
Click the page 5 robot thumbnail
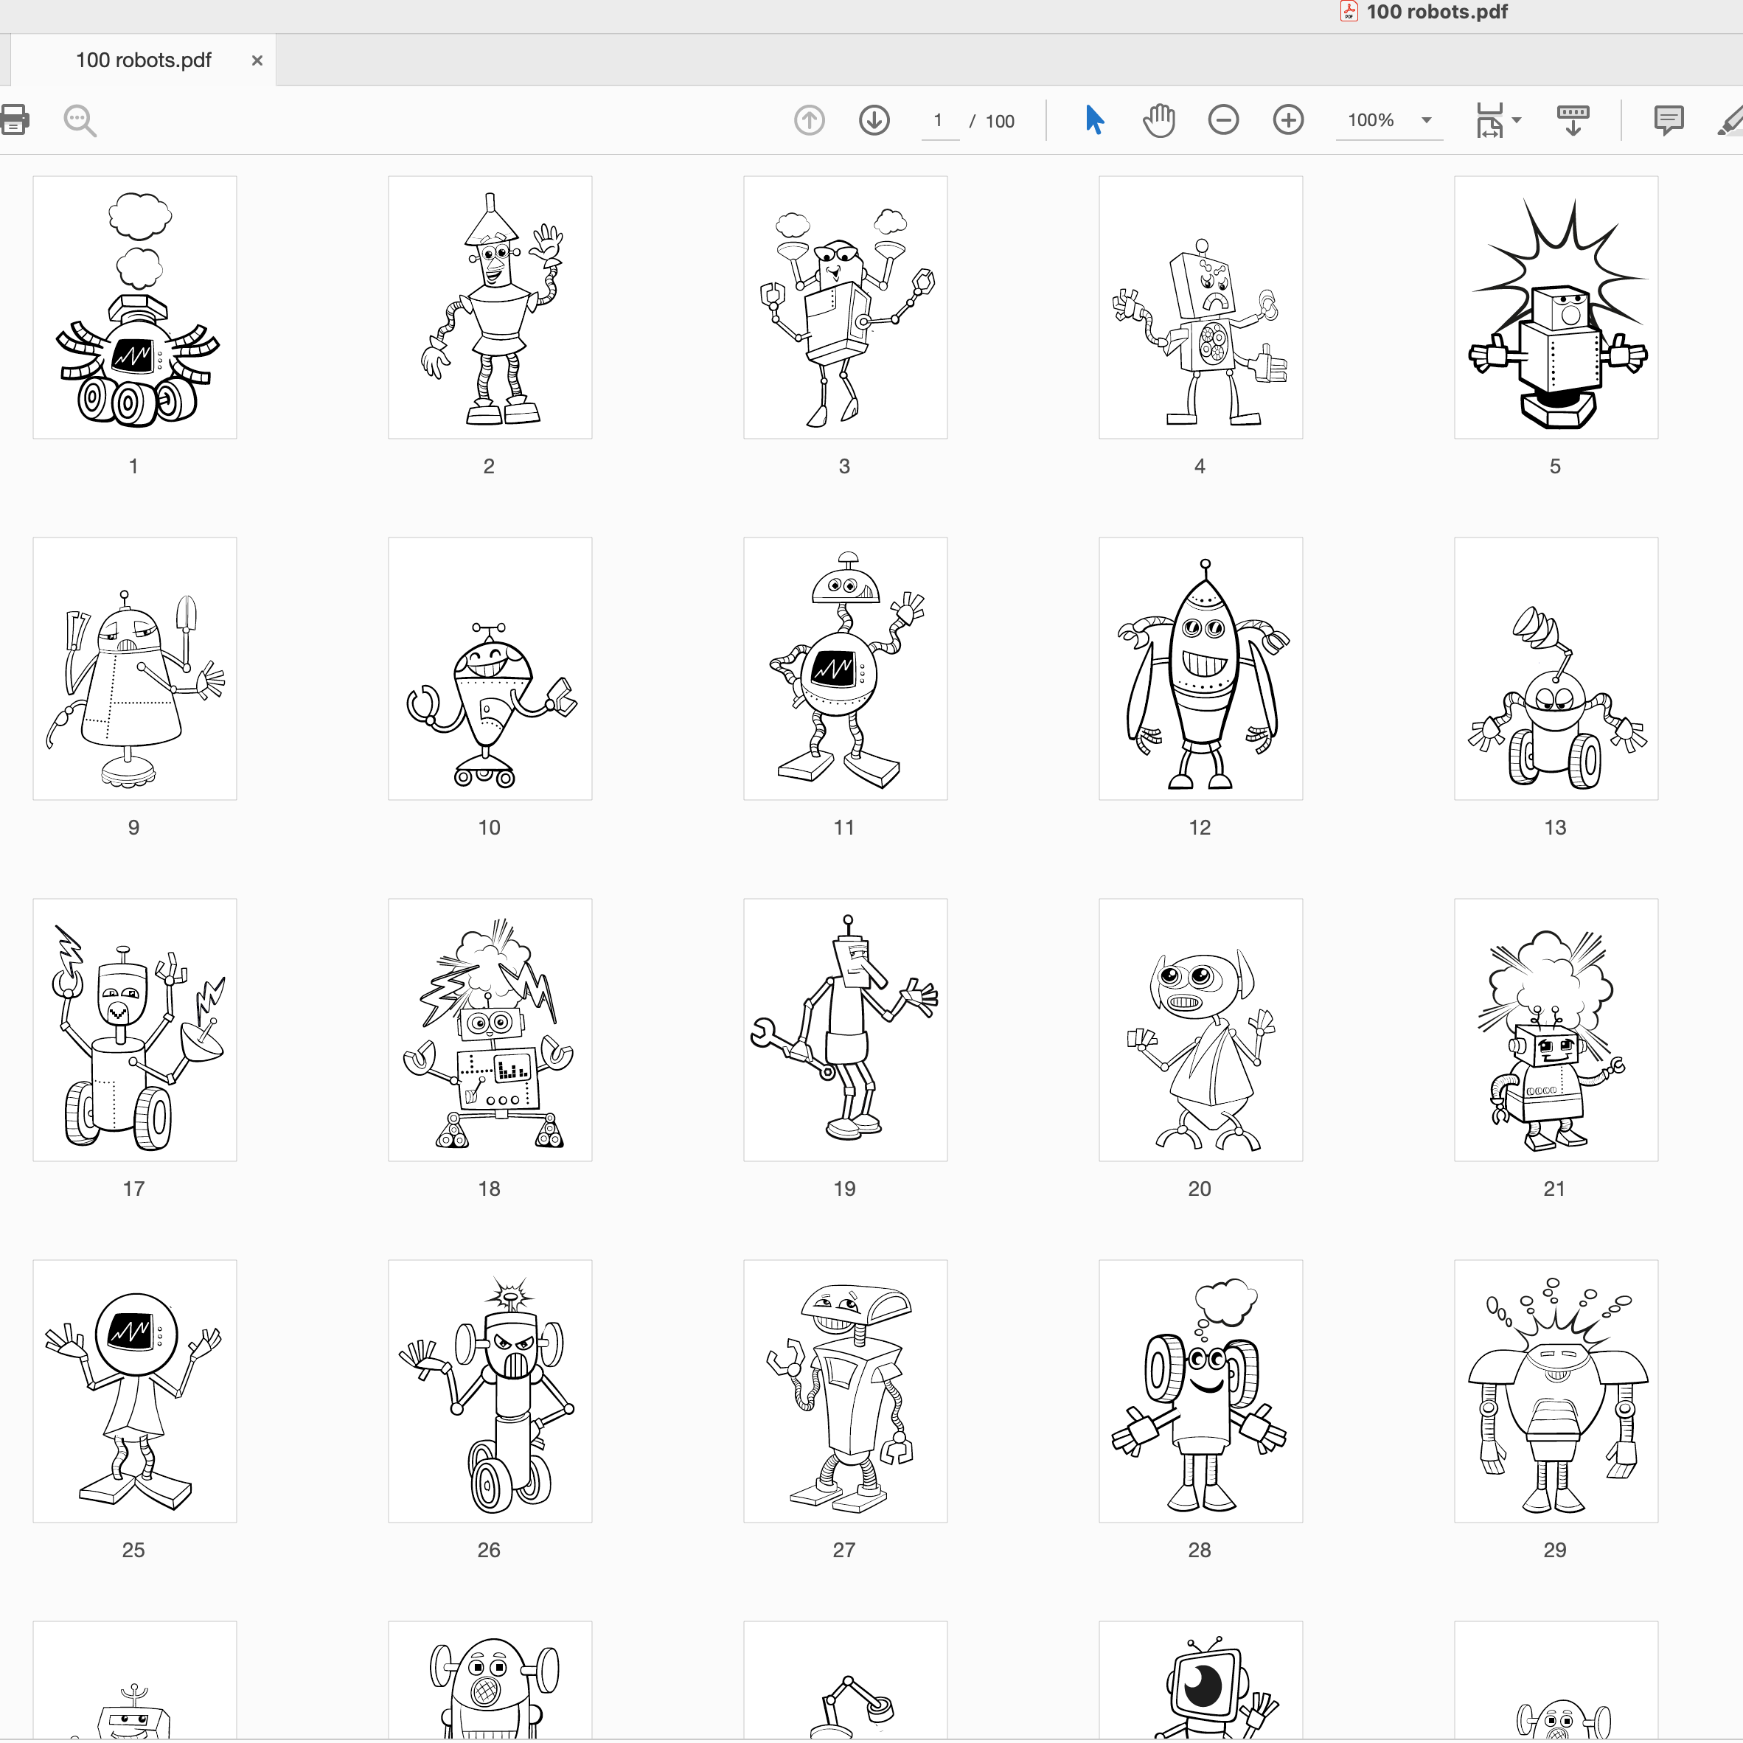[1555, 307]
